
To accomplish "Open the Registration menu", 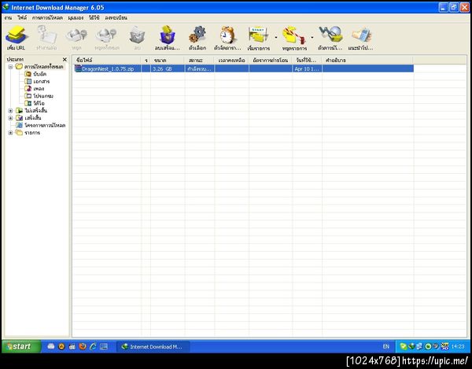I will [x=116, y=18].
